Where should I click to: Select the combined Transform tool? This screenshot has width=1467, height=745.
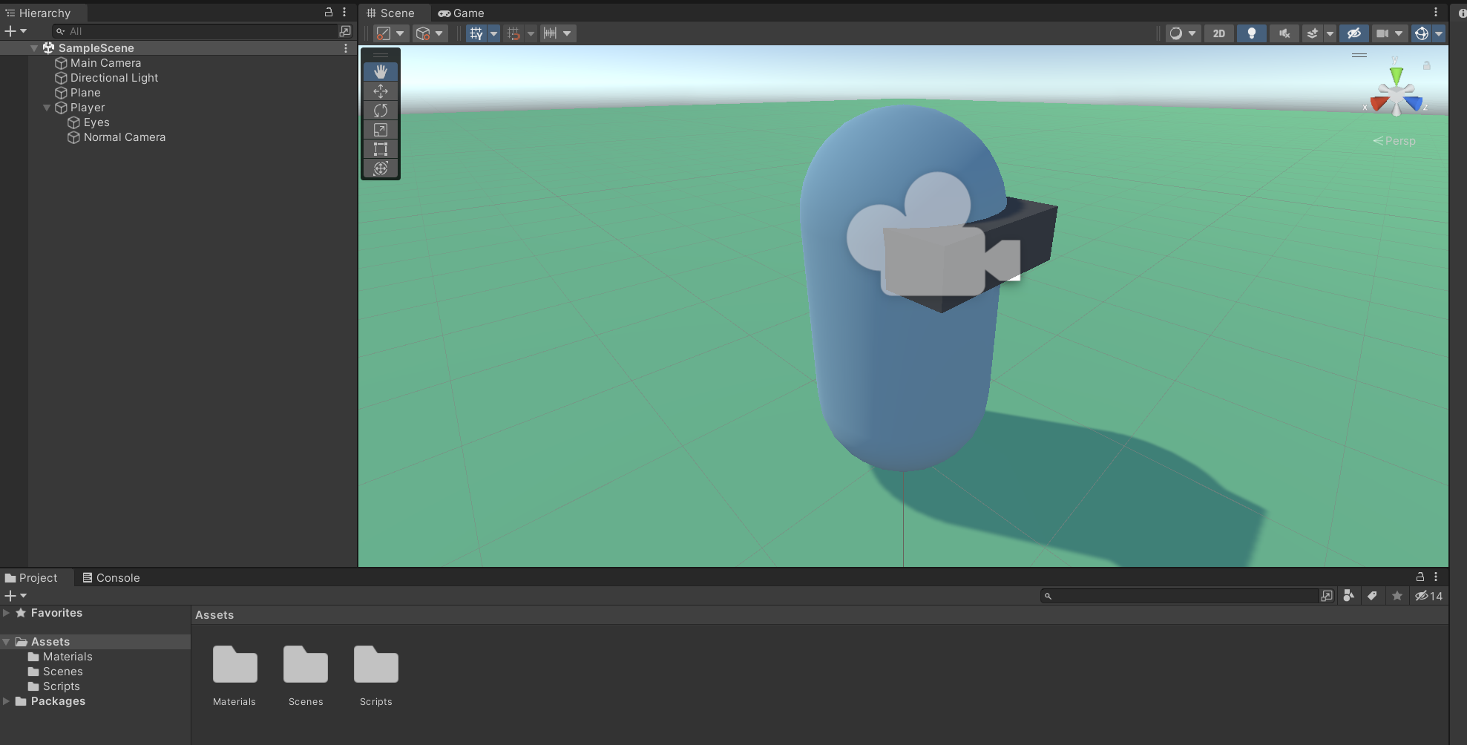coord(381,168)
